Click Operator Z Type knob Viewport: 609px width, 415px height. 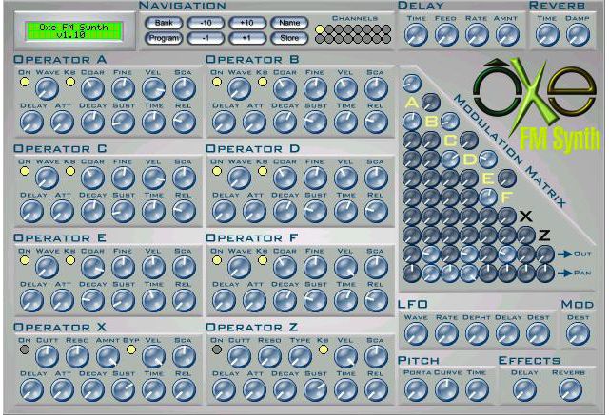pos(301,356)
